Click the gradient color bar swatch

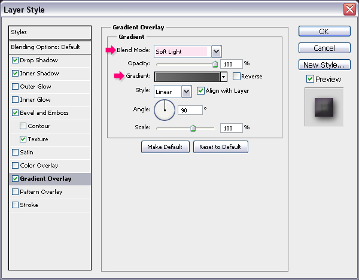pyautogui.click(x=187, y=77)
